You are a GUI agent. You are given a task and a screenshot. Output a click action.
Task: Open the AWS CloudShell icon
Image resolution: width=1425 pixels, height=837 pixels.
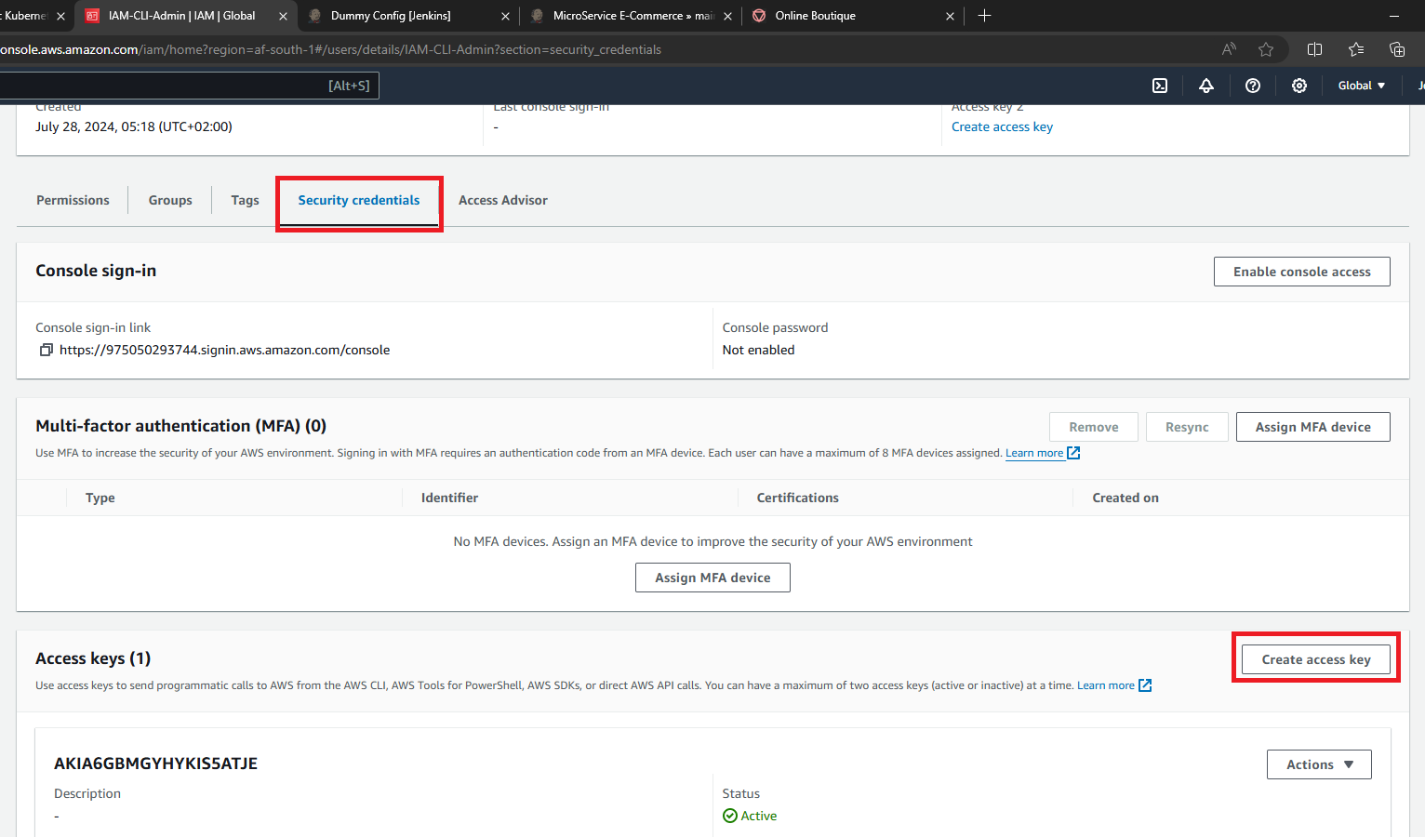pos(1160,86)
